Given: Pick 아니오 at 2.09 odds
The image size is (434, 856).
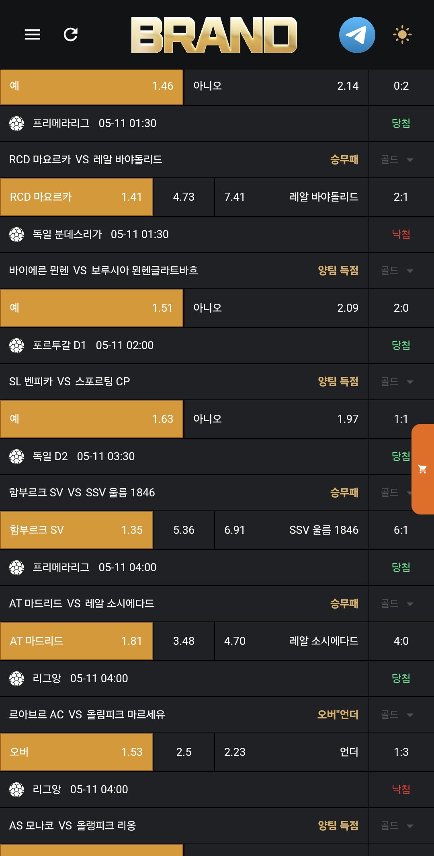Looking at the screenshot, I should 276,308.
